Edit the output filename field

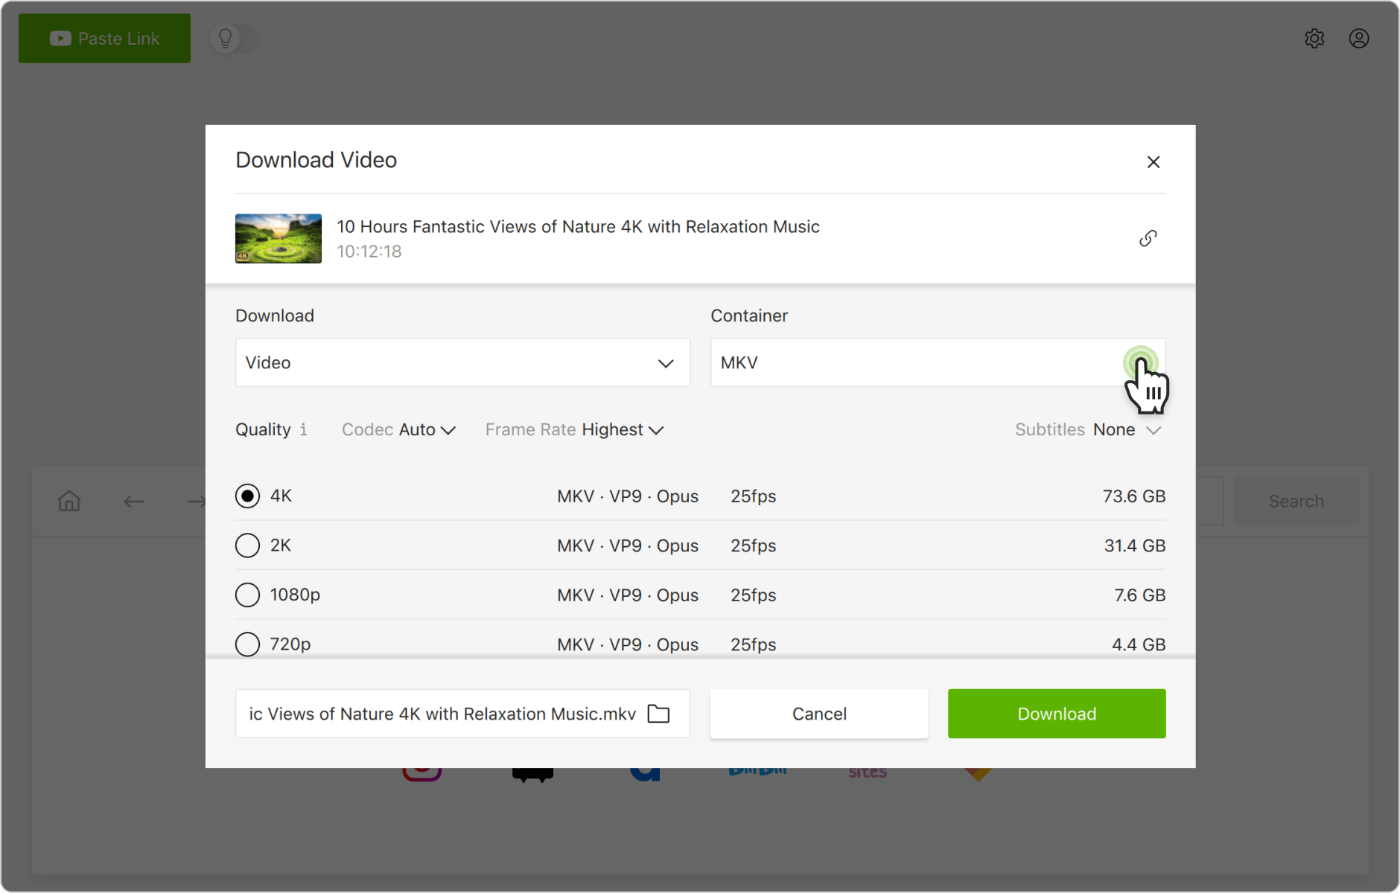tap(439, 714)
